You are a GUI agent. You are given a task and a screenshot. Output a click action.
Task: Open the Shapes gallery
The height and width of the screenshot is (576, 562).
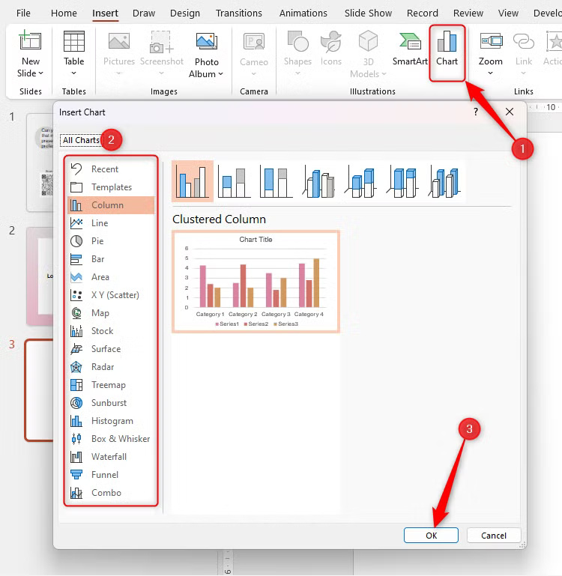pyautogui.click(x=297, y=52)
